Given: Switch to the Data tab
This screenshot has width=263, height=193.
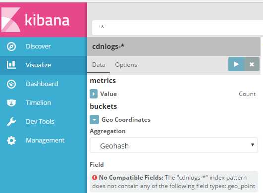Looking at the screenshot, I should [x=99, y=65].
